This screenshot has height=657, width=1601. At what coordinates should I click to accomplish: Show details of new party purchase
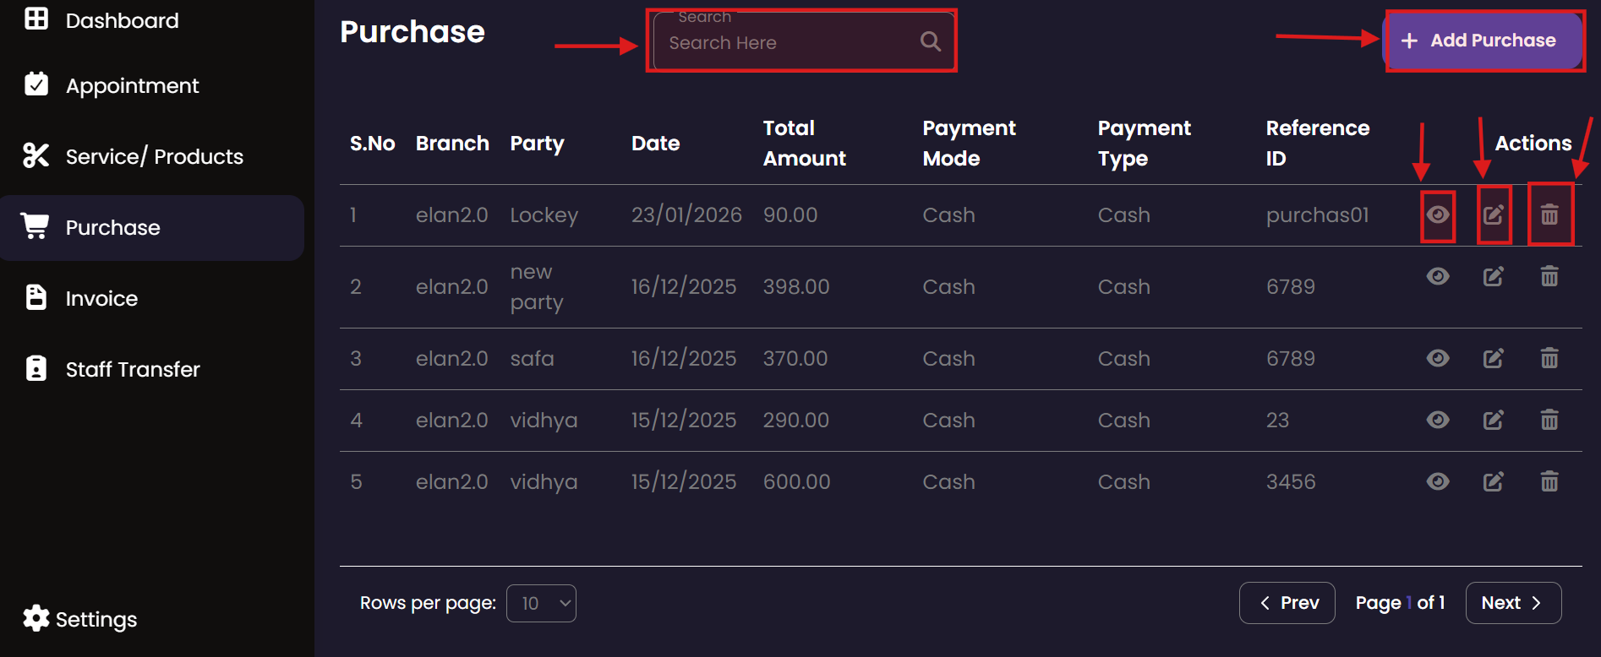click(1437, 276)
